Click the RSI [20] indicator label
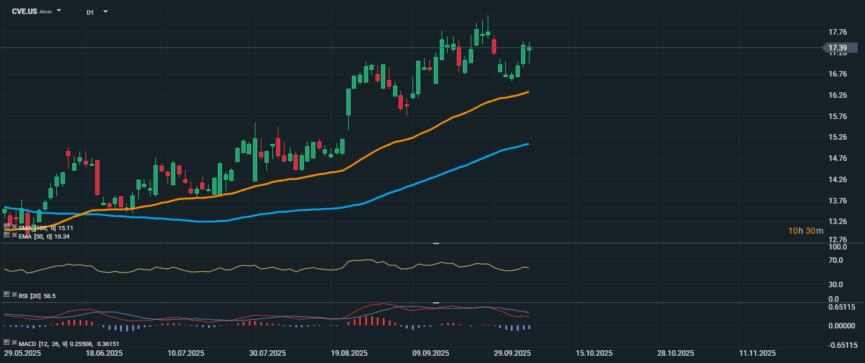This screenshot has height=363, width=865. [x=30, y=296]
